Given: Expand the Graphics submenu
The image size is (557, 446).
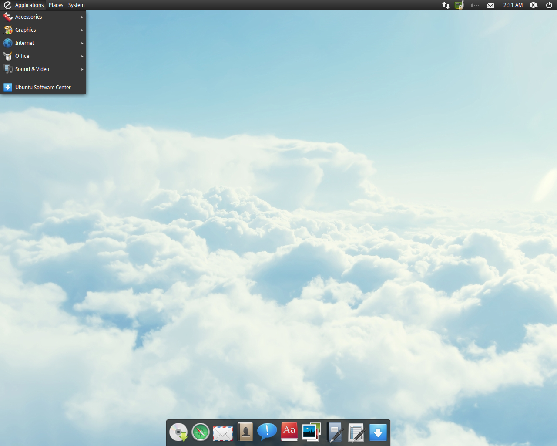Looking at the screenshot, I should pyautogui.click(x=43, y=30).
